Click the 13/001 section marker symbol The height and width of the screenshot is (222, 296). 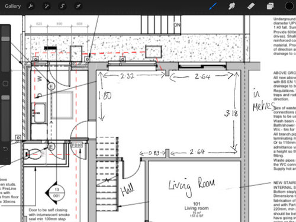[55, 193]
